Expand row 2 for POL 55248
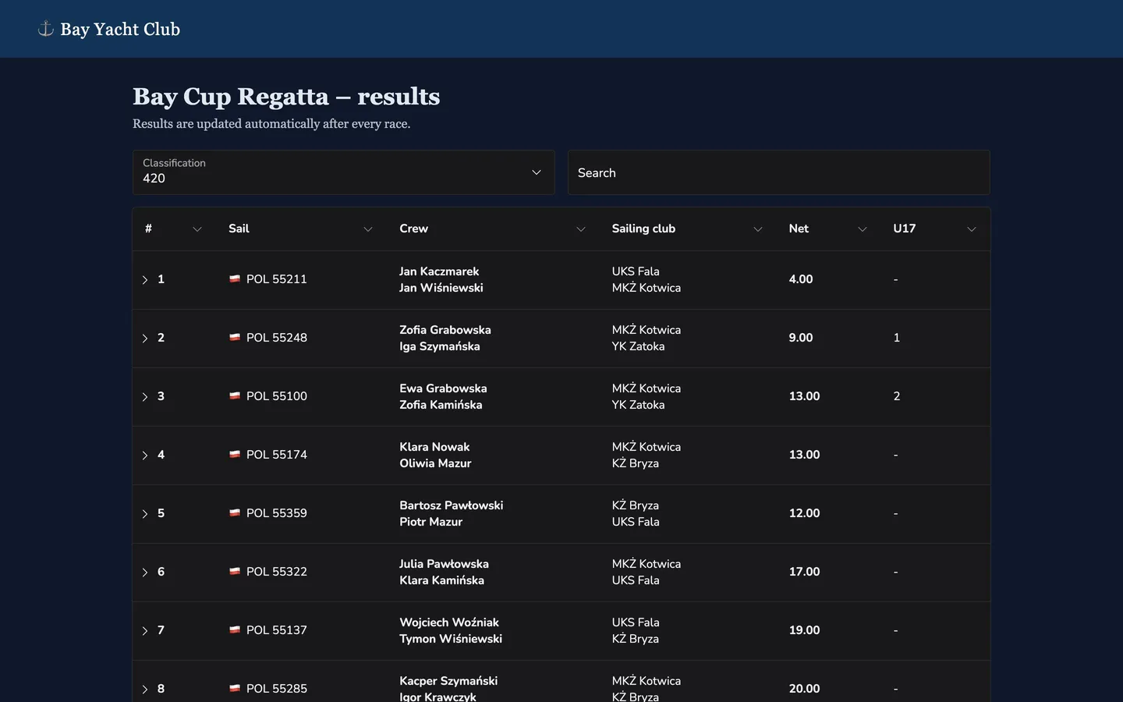 tap(145, 338)
